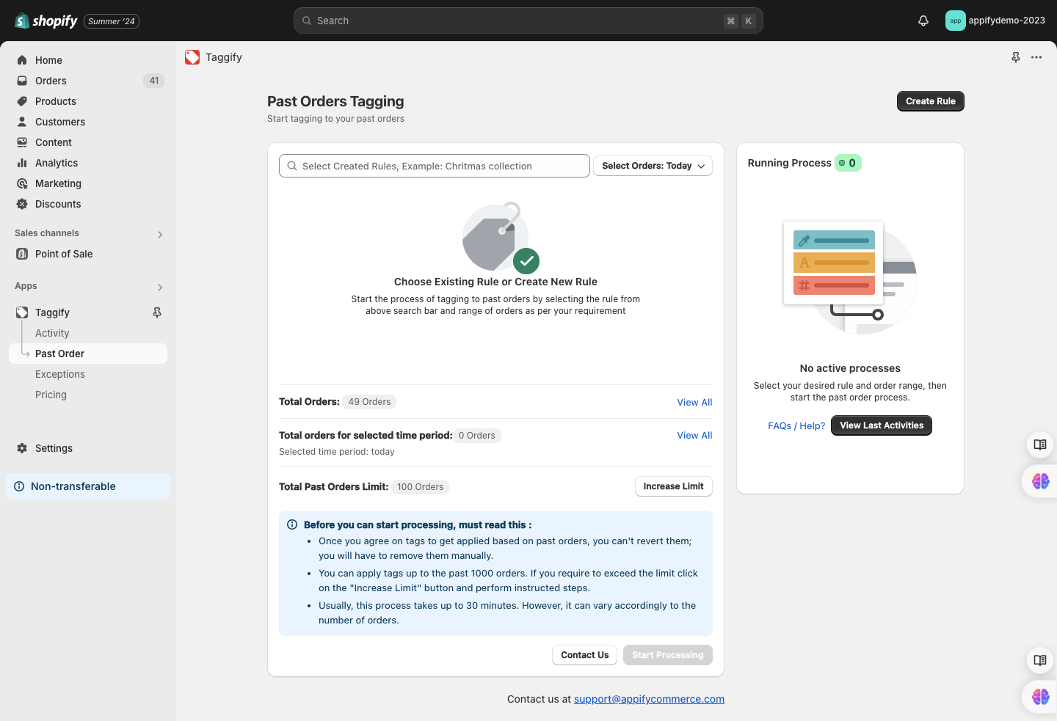Focus the Select Created Rules search field
The image size is (1057, 721).
click(435, 166)
